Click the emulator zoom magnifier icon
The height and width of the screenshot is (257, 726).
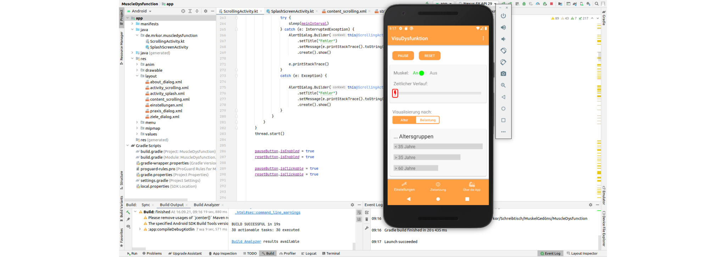click(503, 85)
